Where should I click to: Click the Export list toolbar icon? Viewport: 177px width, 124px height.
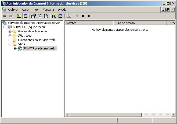pos(46,16)
